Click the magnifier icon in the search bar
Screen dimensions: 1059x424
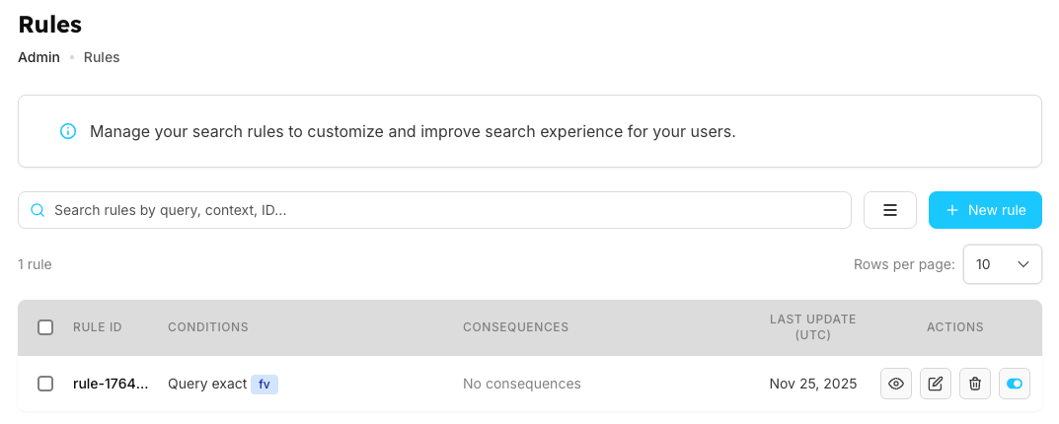point(38,210)
